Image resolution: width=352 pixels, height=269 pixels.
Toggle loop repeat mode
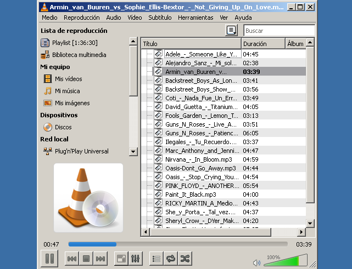[x=171, y=259]
